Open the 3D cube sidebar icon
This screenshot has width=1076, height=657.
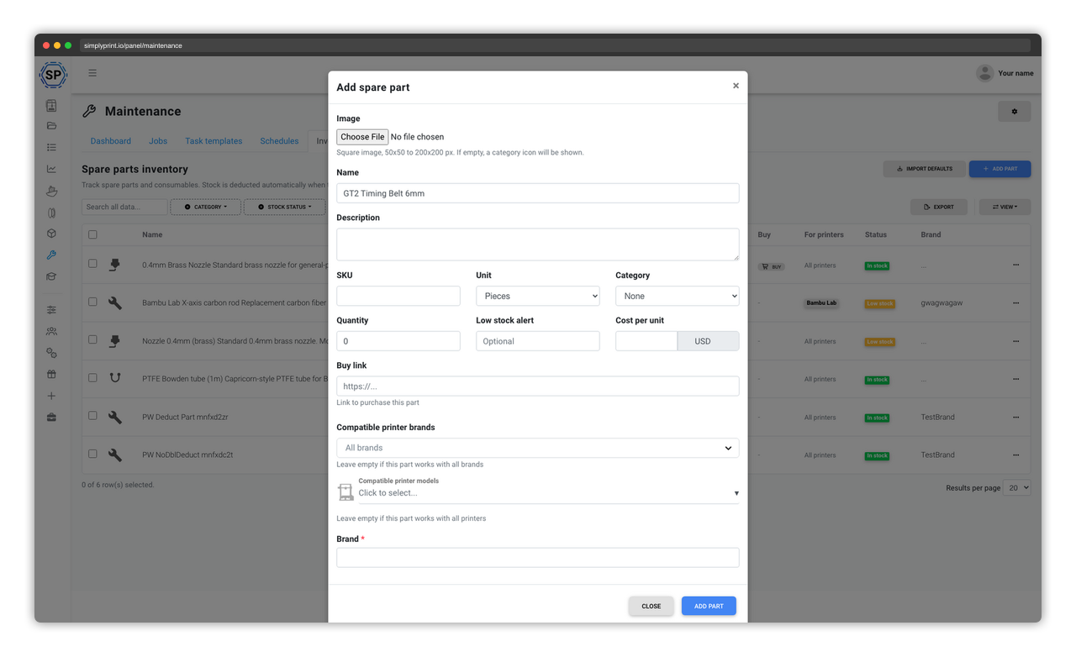point(51,234)
